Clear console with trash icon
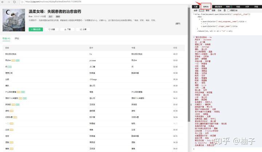Screen dimensions: 262x152 [225, 10]
